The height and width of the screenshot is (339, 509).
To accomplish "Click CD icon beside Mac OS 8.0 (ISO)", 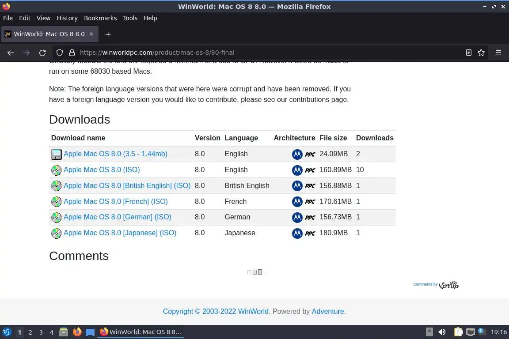I will [56, 170].
